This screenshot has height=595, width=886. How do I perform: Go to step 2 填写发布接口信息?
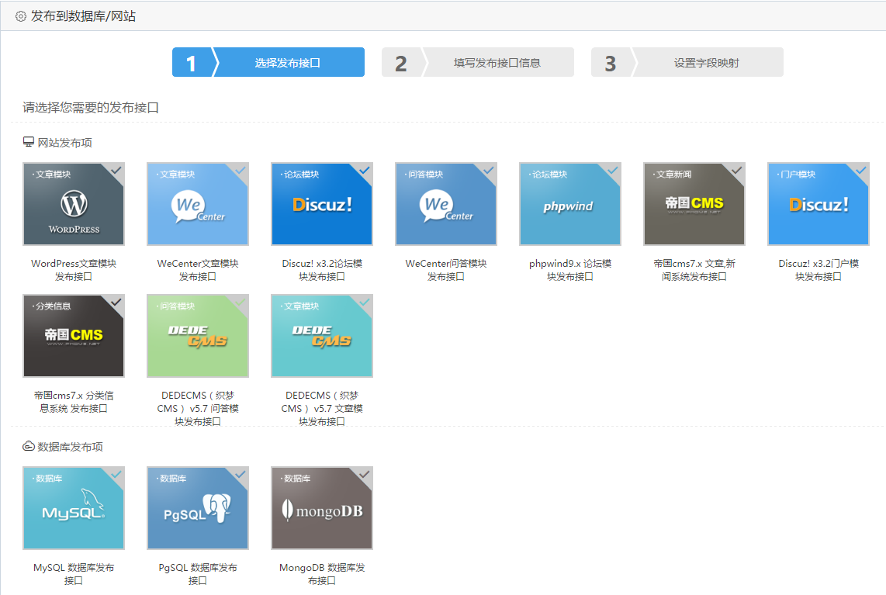pyautogui.click(x=478, y=62)
